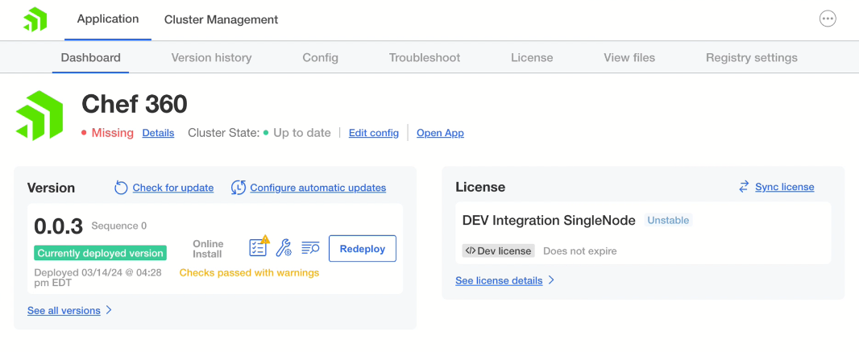Viewport: 859px width, 352px height.
Task: Follow the Open App link
Action: point(440,133)
